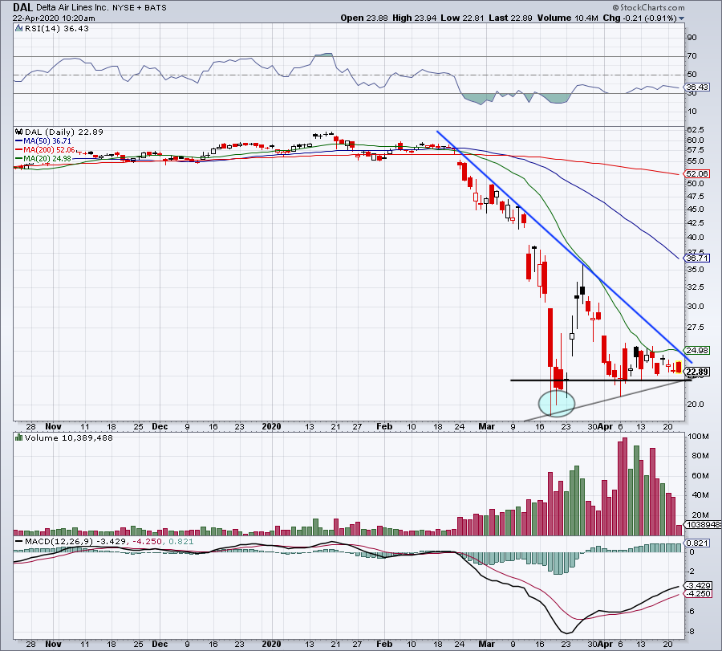Screen dimensions: 722x651
Task: Click the RSI 36.43 axis value tag
Action: click(696, 87)
